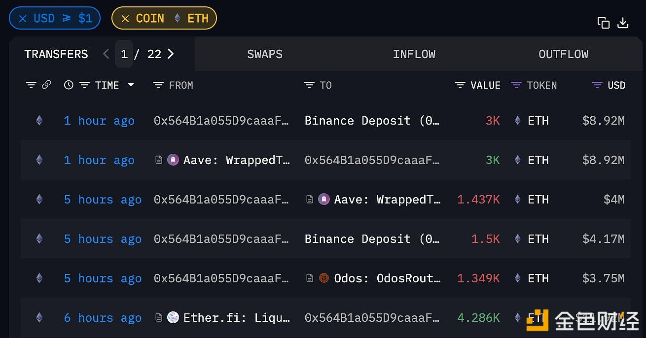Click the copy icon at top right
The width and height of the screenshot is (646, 338).
pyautogui.click(x=603, y=23)
